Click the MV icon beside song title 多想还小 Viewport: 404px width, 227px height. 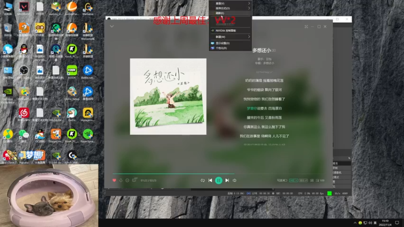tap(274, 50)
